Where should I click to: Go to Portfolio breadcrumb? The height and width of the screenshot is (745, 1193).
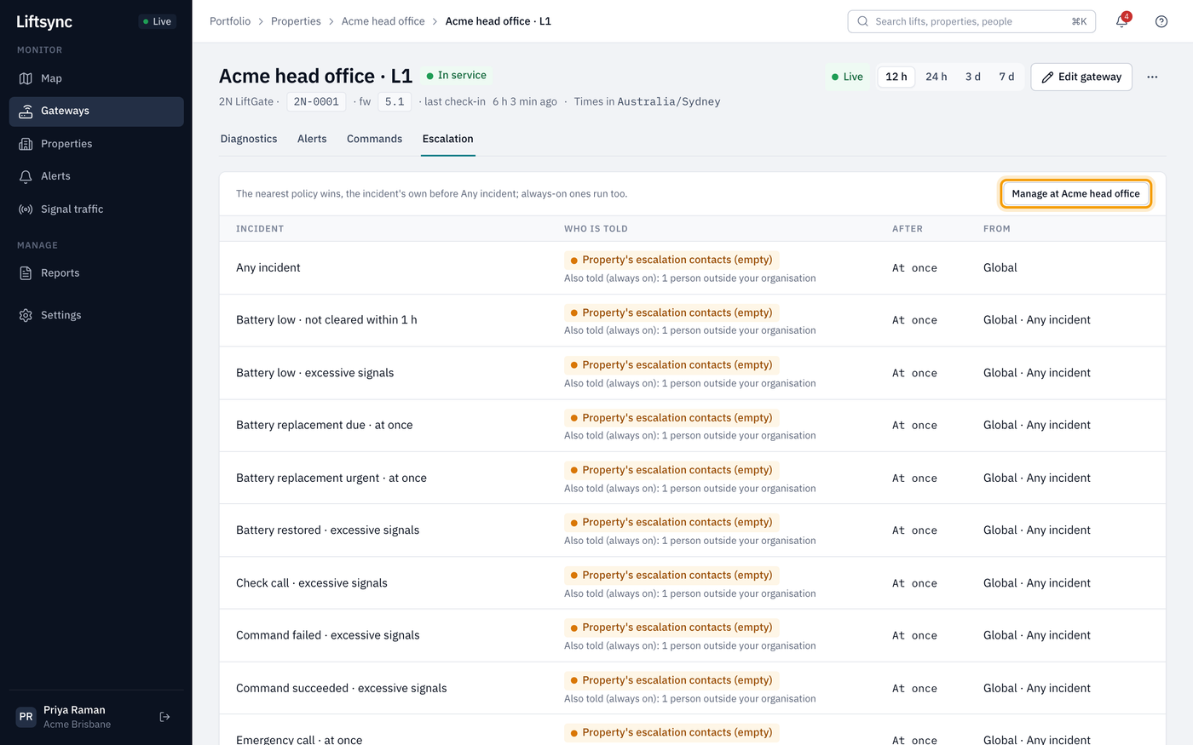(230, 21)
